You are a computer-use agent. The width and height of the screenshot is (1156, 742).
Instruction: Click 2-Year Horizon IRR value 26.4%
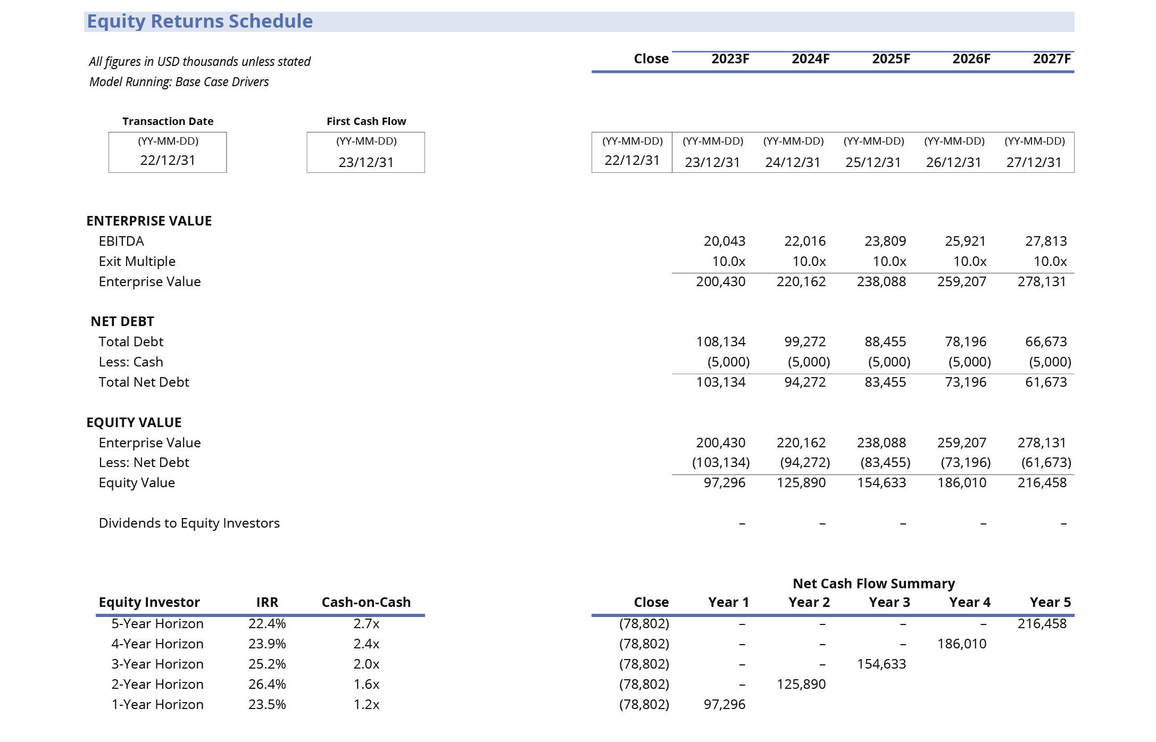pyautogui.click(x=267, y=684)
